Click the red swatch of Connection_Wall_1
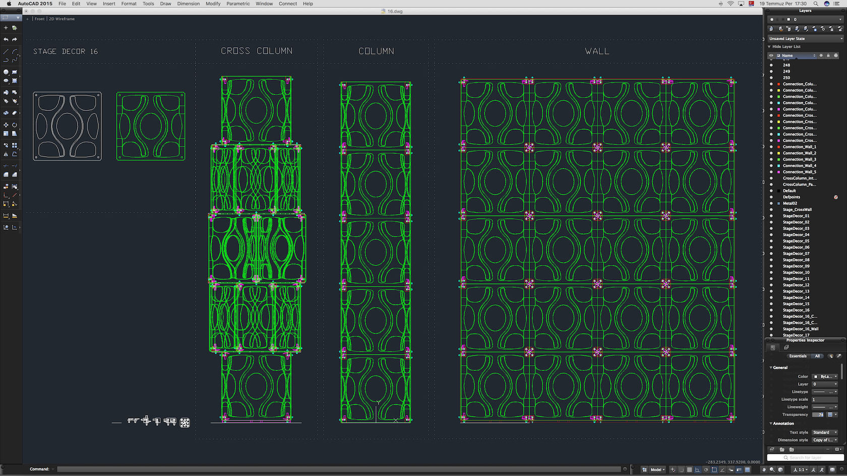Viewport: 847px width, 476px height. 778,147
